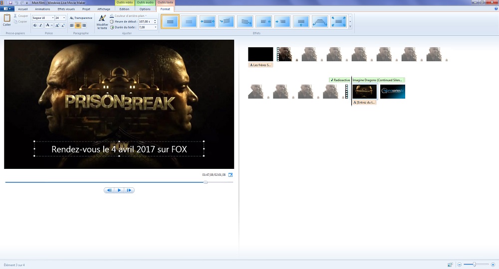This screenshot has width=499, height=269.
Task: Click the Play button under preview
Action: point(119,190)
